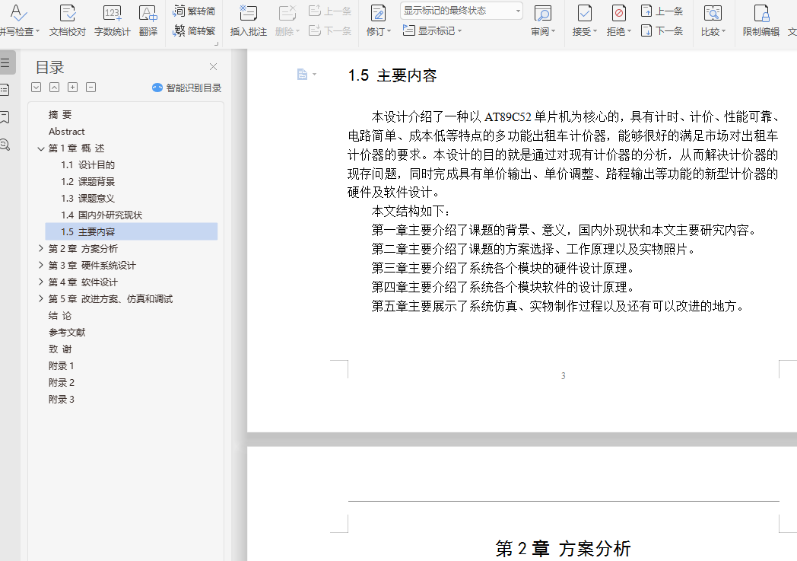Click the 限制编辑 restrict editing icon
The image size is (797, 561).
[x=761, y=13]
